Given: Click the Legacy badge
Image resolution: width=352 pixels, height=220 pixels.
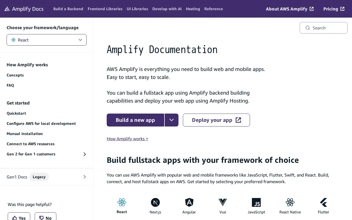Looking at the screenshot, I should pos(39,177).
